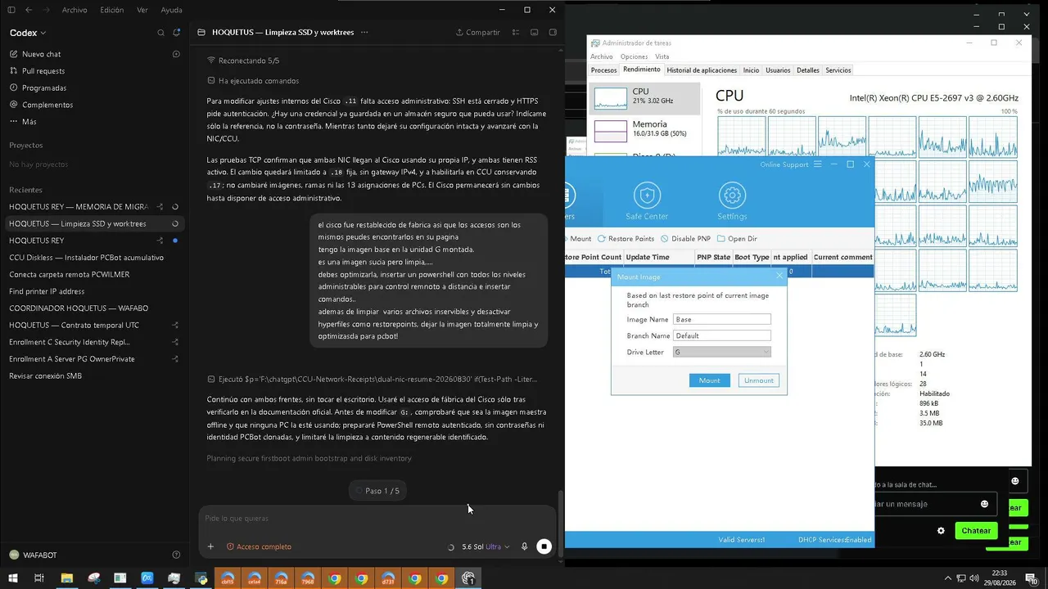The width and height of the screenshot is (1048, 589).
Task: Click the Image Name field
Action: 721,319
